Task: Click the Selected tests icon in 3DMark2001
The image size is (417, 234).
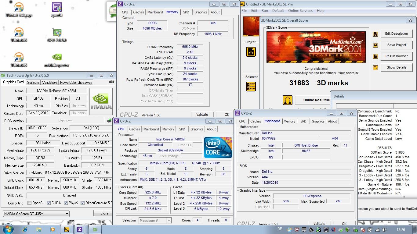Action: [251, 87]
